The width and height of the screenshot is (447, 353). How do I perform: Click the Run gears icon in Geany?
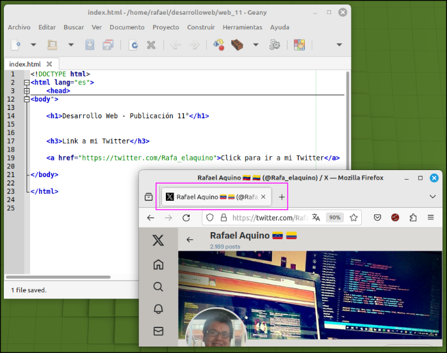point(275,45)
